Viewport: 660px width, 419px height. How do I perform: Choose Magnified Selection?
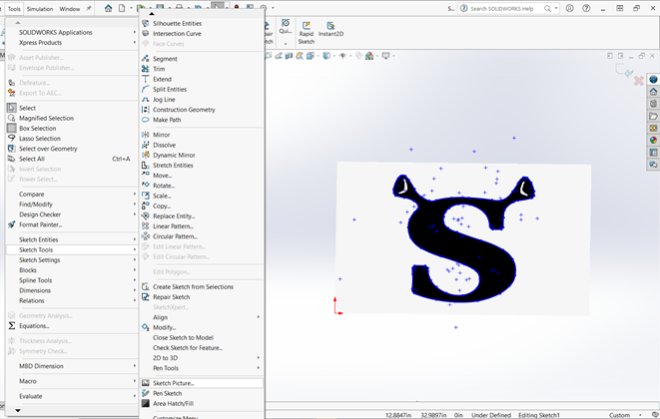pyautogui.click(x=72, y=118)
